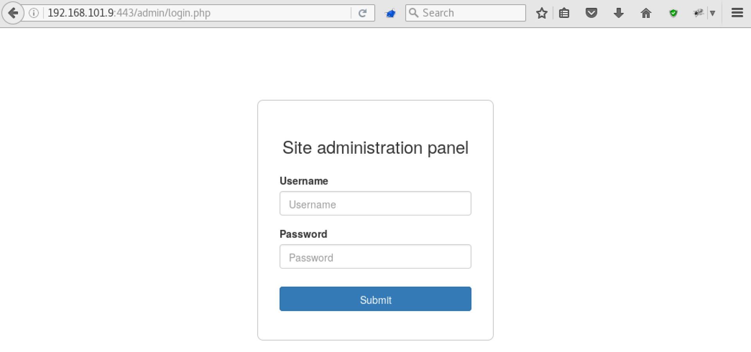Viewport: 751px width, 352px height.
Task: Click the magnifier icon in search box
Action: (x=413, y=13)
